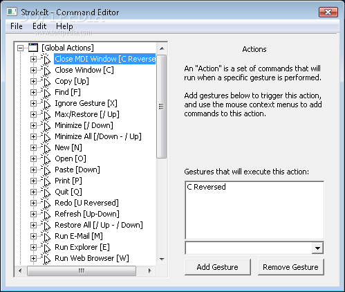This screenshot has height=292, width=345.
Task: Click the horizontal scroll left arrow
Action: (20, 271)
